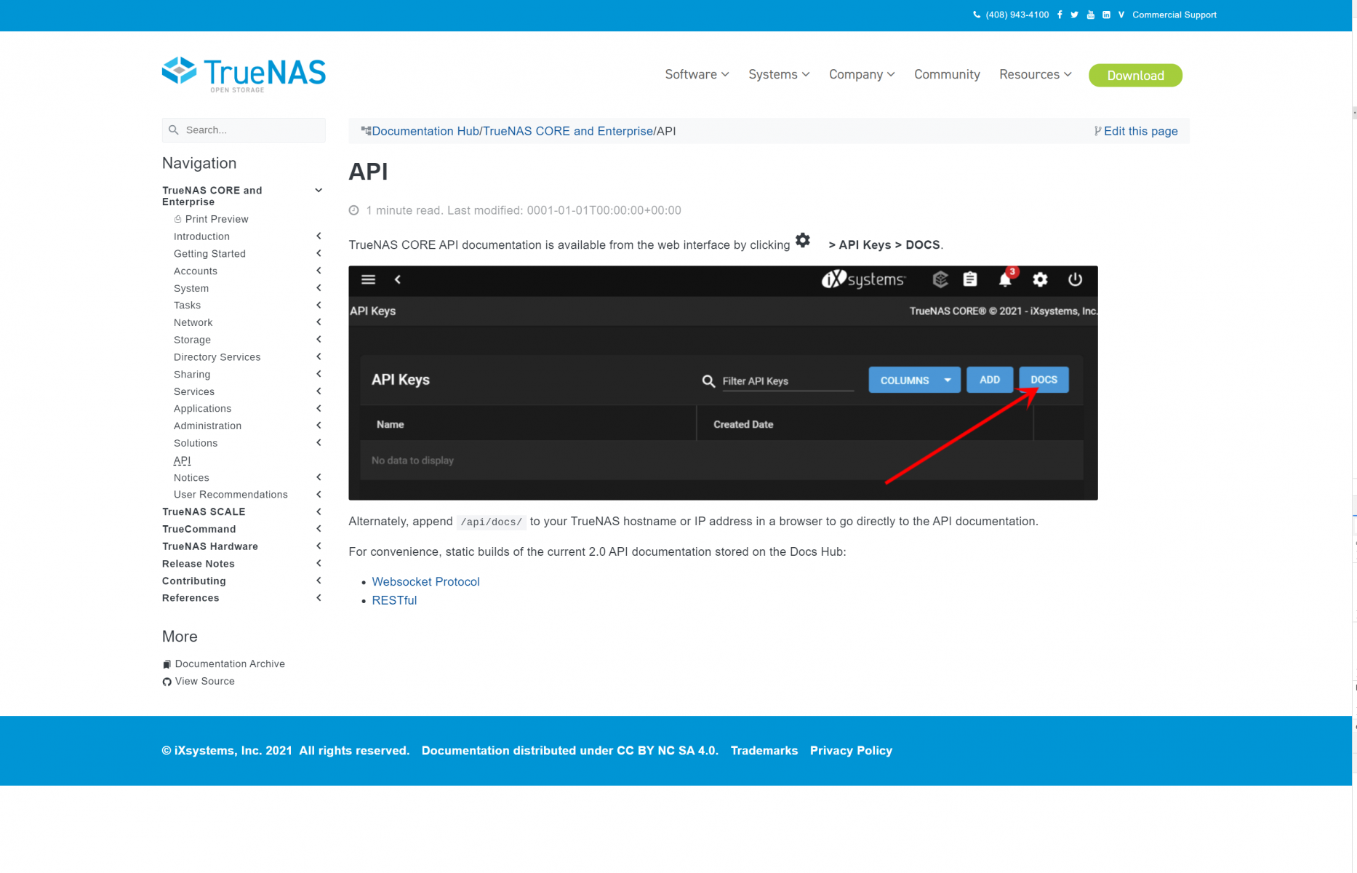The width and height of the screenshot is (1357, 873).
Task: Expand the Storage section chevron
Action: click(319, 339)
